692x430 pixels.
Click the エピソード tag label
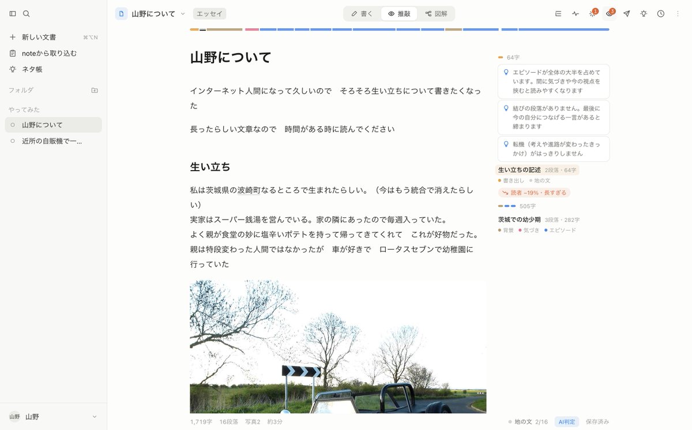pyautogui.click(x=560, y=230)
